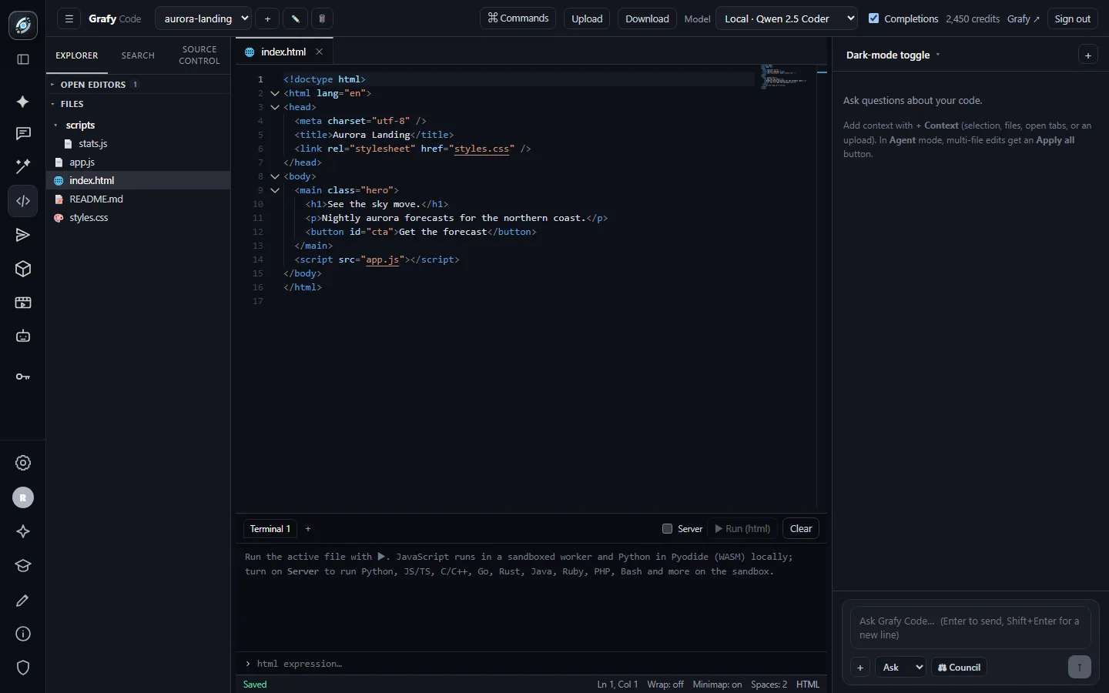Rename project using pencil button
This screenshot has height=693, width=1109.
(x=295, y=18)
